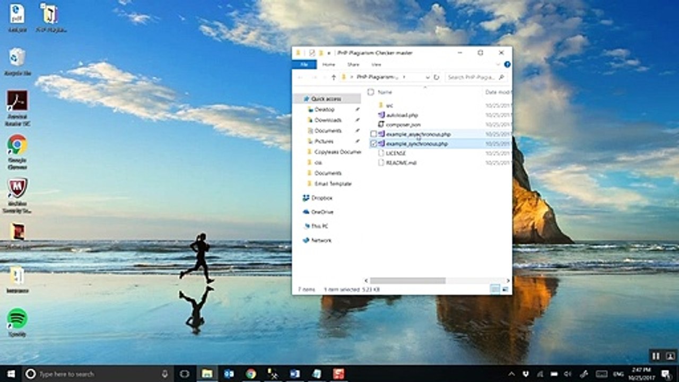This screenshot has height=382, width=679.
Task: Open Explorer help question mark icon
Action: 507,64
